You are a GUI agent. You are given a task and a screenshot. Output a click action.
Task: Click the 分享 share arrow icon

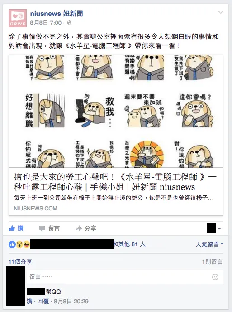79,229
